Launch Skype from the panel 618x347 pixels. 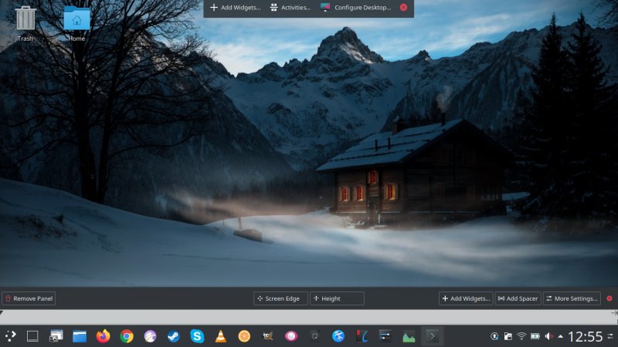pyautogui.click(x=197, y=336)
